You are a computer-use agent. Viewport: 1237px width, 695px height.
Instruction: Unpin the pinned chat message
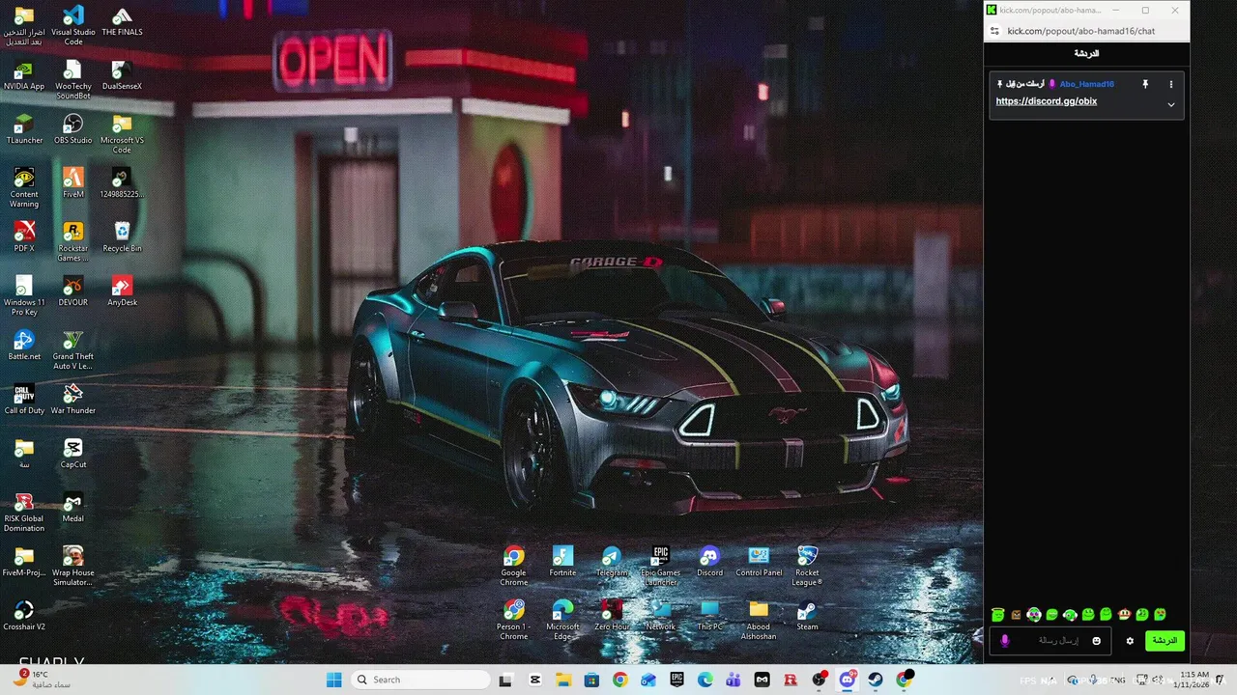pos(1145,84)
